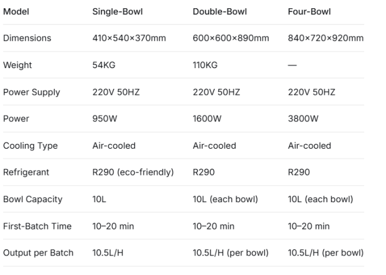The width and height of the screenshot is (386, 275).
Task: Select the Four-Bowl column header
Action: 309,11
